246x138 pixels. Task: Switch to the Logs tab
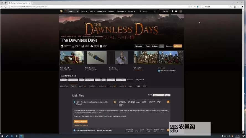point(138,86)
